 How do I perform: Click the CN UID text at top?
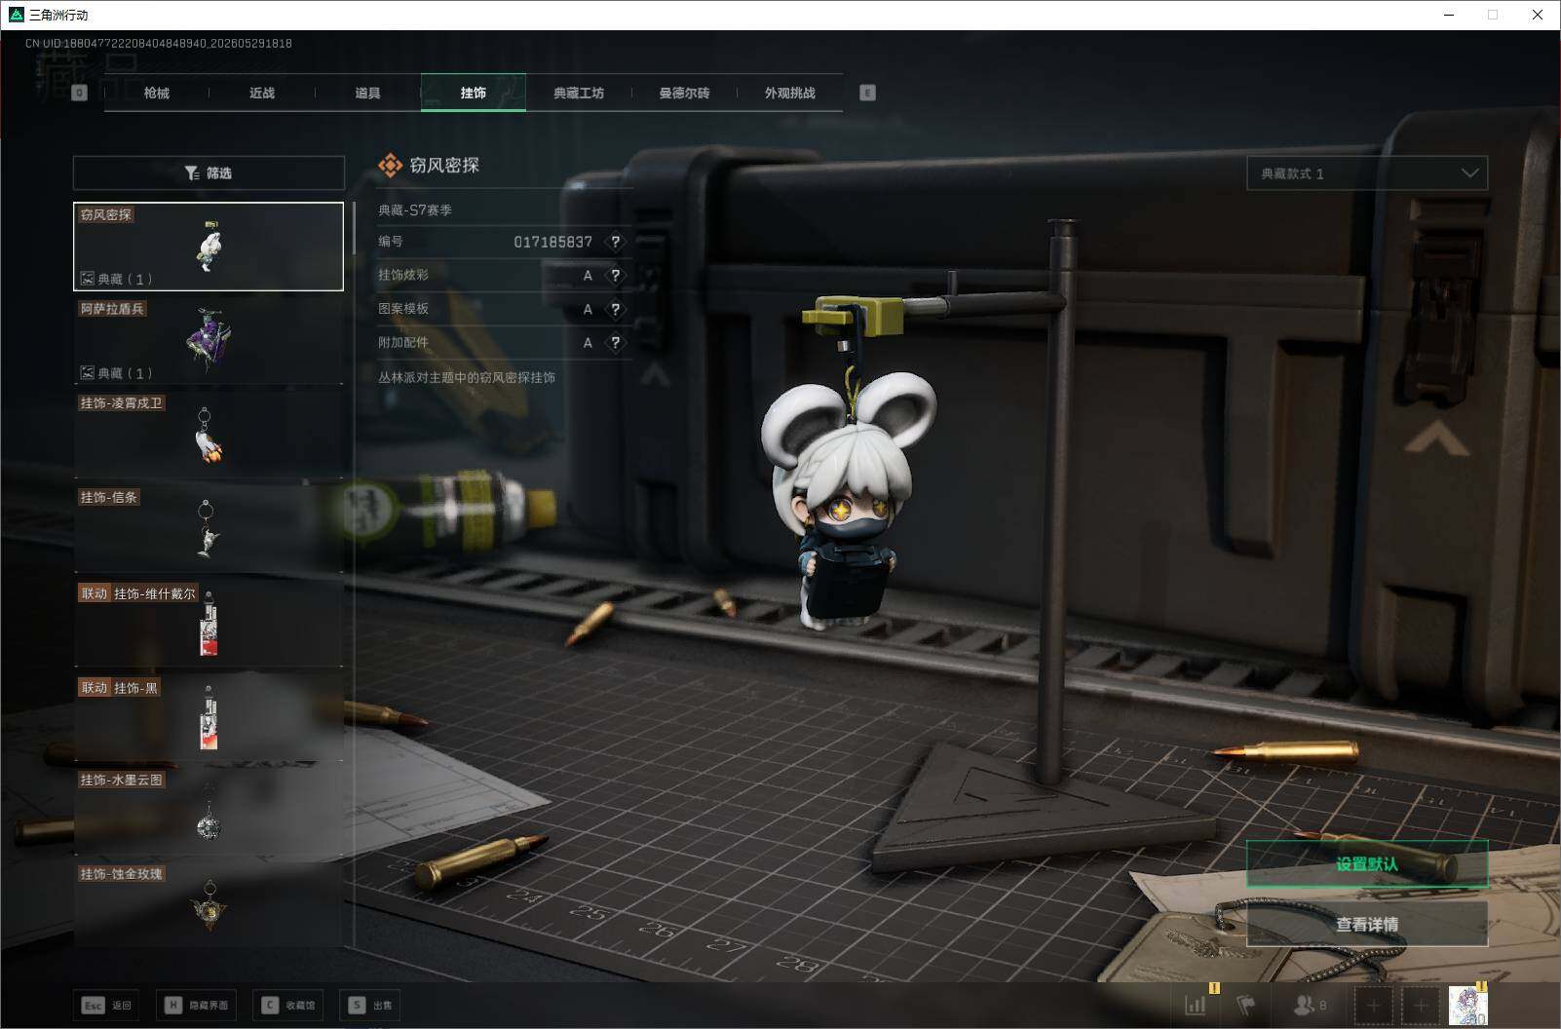159,43
